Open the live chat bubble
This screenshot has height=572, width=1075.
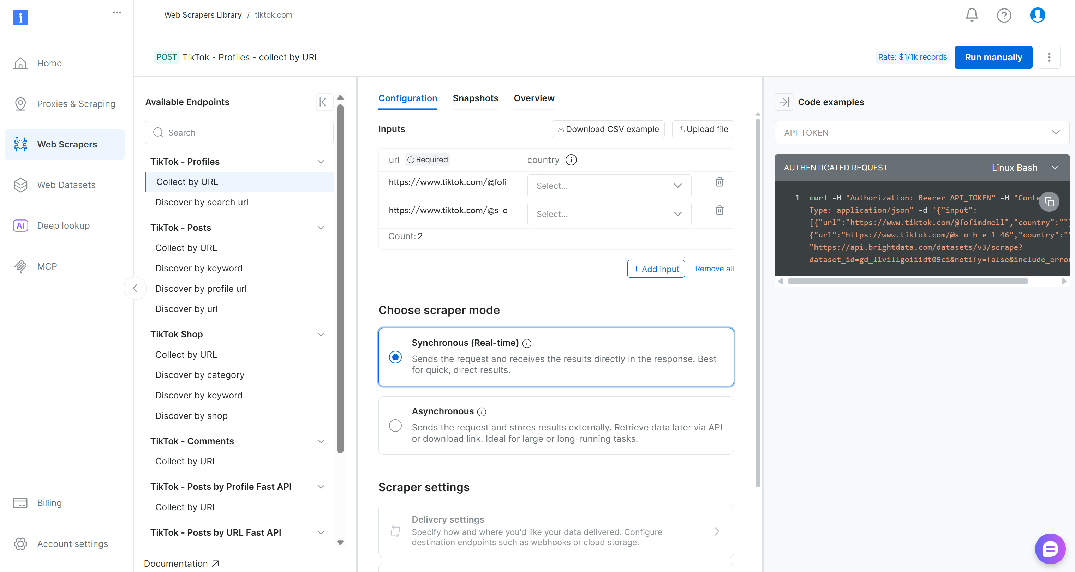coord(1050,549)
